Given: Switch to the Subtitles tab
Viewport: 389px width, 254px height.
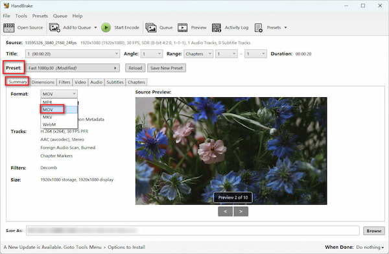Looking at the screenshot, I should tap(115, 82).
